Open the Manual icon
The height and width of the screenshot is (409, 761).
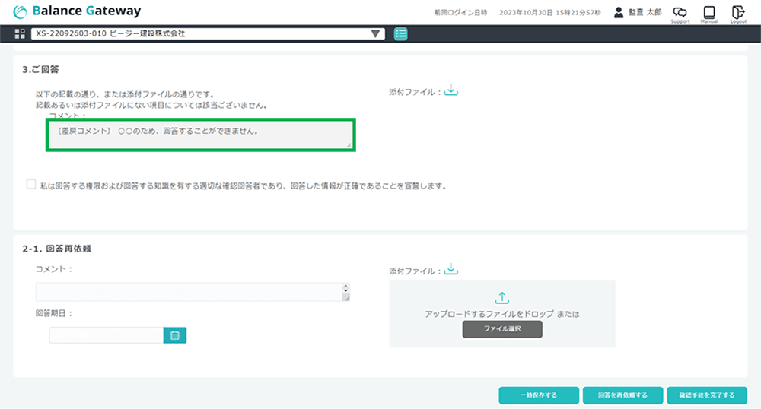709,13
